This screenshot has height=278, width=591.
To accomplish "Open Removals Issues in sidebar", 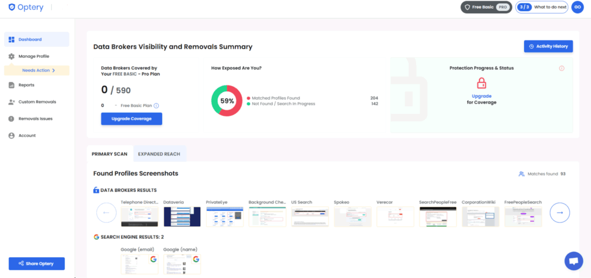I will tap(36, 118).
